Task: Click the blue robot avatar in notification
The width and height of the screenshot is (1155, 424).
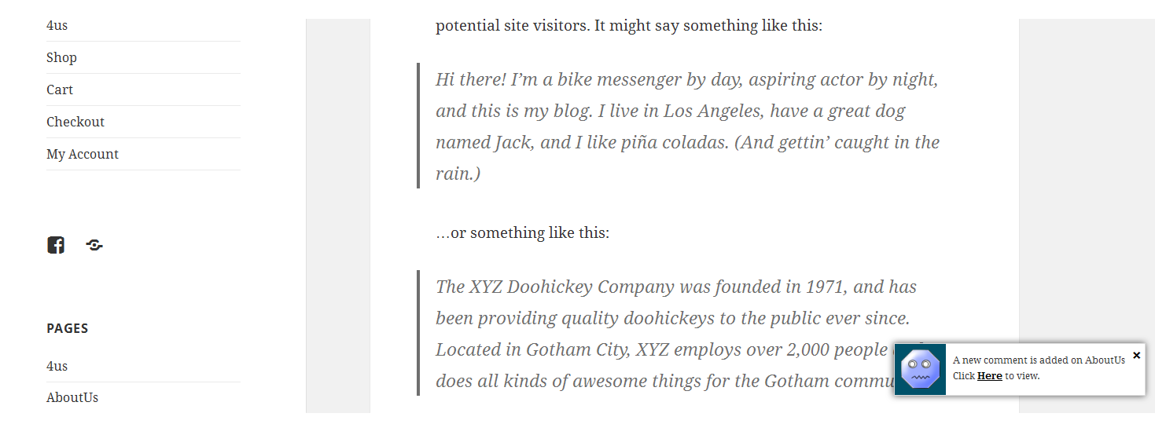Action: coord(920,369)
